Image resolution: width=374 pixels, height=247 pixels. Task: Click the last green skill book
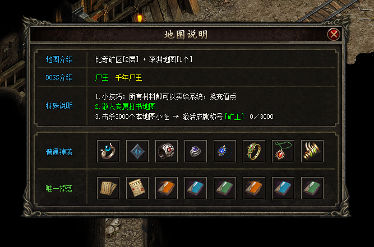tap(312, 188)
